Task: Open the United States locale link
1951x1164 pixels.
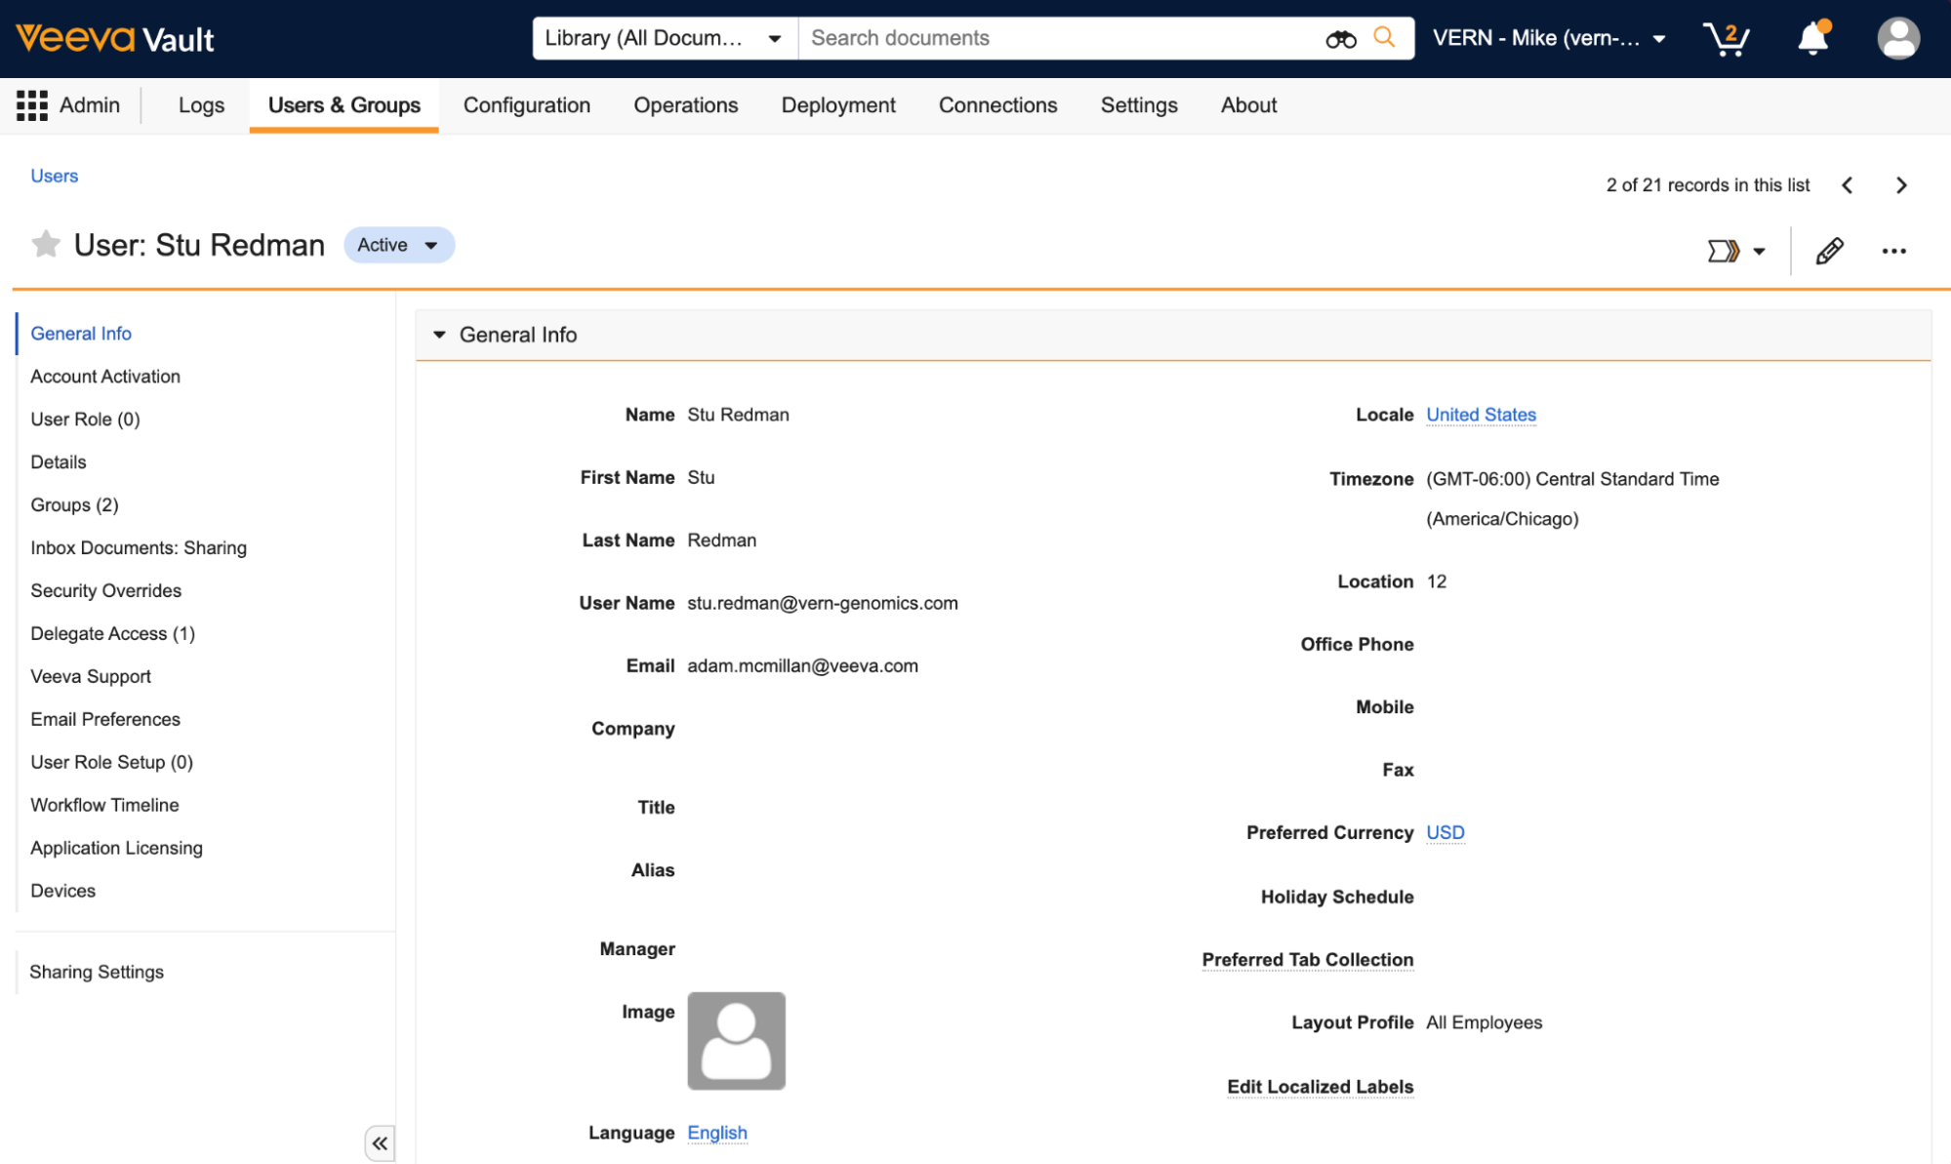Action: tap(1481, 415)
